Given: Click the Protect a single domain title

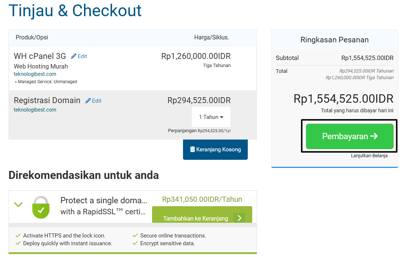Looking at the screenshot, I should click(103, 206).
